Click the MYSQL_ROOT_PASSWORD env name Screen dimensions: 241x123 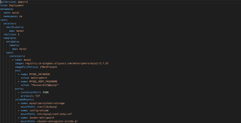point(43,82)
